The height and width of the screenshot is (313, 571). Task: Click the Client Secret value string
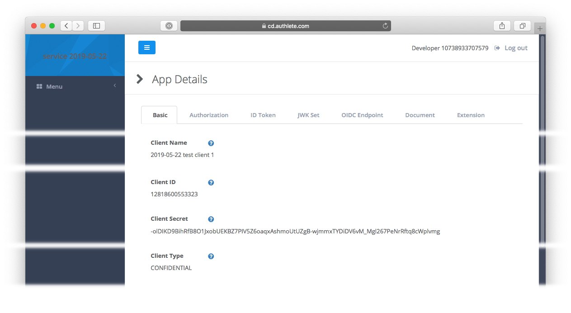point(295,231)
